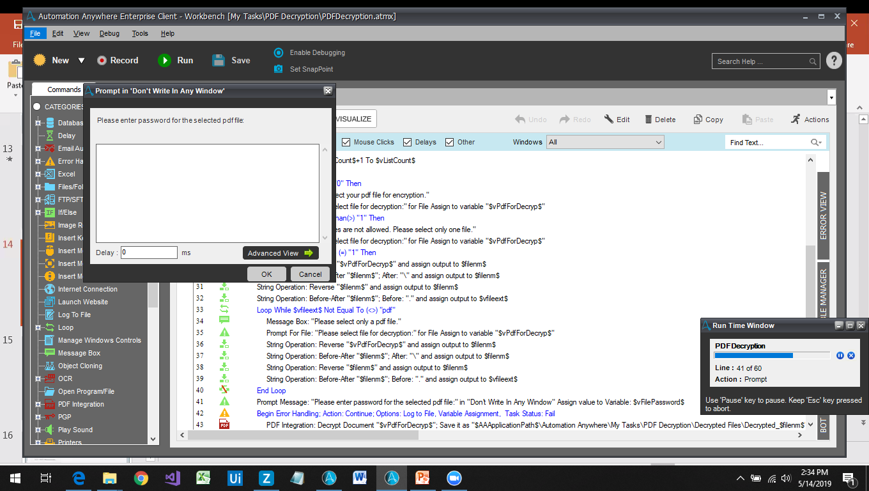Expand the Loop category in commands tree
This screenshot has height=491, width=869.
[x=38, y=327]
